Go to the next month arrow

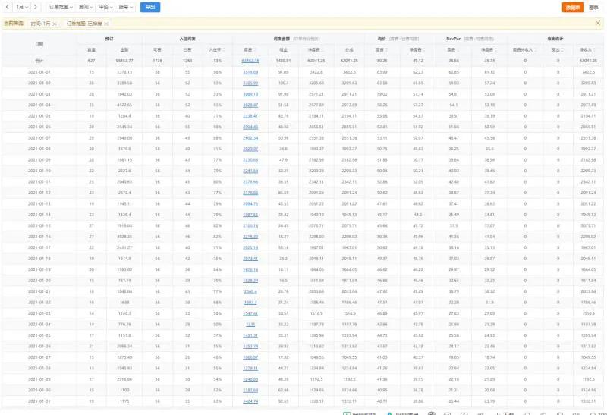pos(35,7)
